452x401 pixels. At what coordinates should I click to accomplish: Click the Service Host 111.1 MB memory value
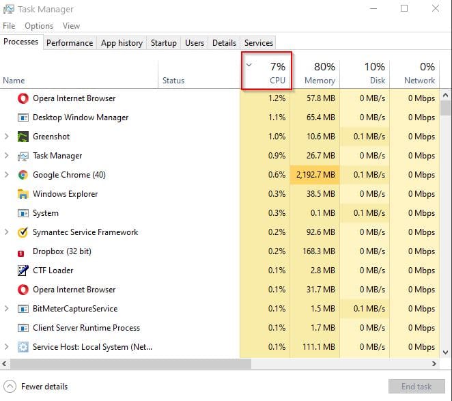click(x=319, y=347)
